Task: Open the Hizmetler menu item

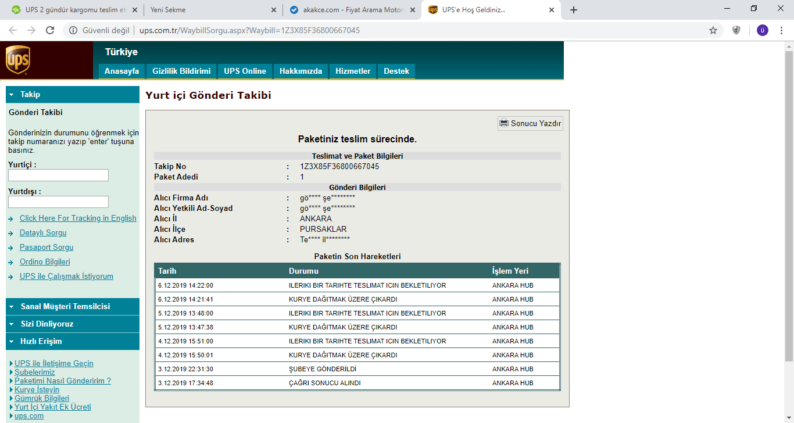Action: (353, 71)
